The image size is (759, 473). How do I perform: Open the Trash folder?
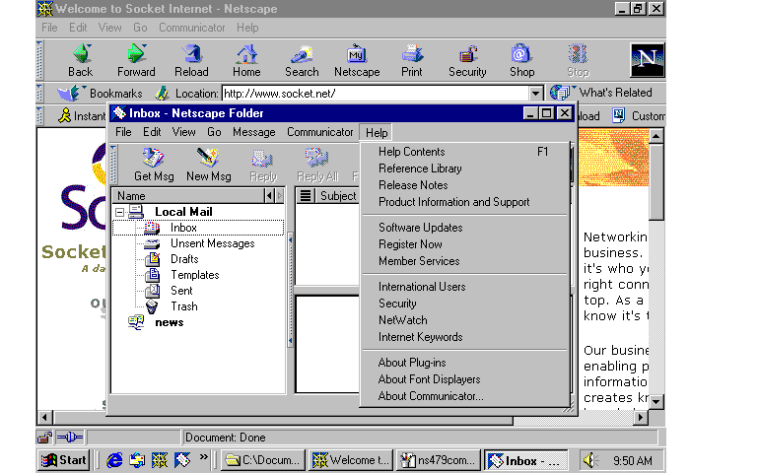183,306
